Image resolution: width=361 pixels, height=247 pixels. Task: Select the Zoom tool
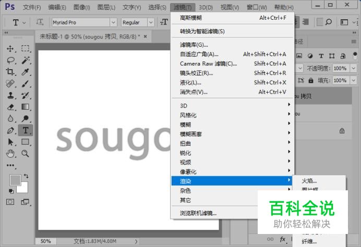pyautogui.click(x=26, y=153)
